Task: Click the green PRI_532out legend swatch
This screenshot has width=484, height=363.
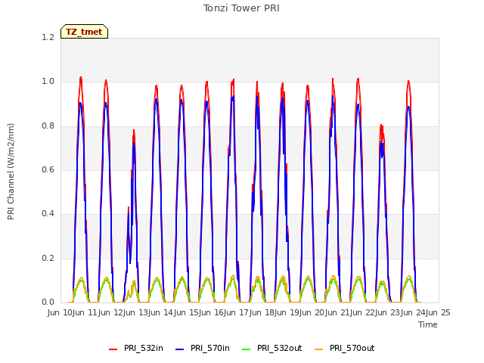Action: (x=246, y=349)
